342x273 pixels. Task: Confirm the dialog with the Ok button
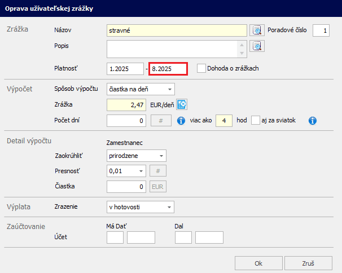point(258,263)
